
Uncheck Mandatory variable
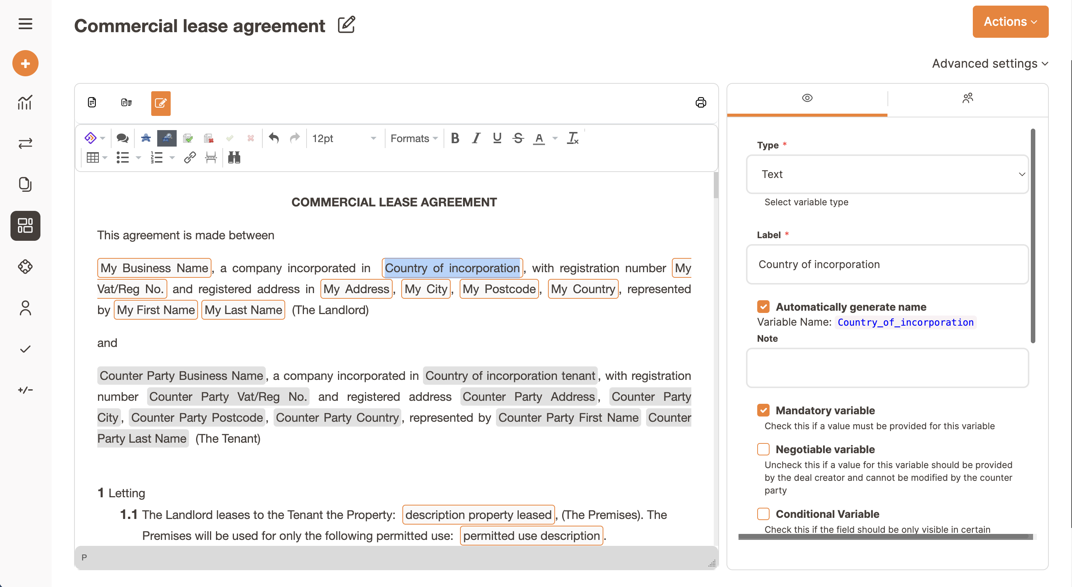(x=763, y=410)
